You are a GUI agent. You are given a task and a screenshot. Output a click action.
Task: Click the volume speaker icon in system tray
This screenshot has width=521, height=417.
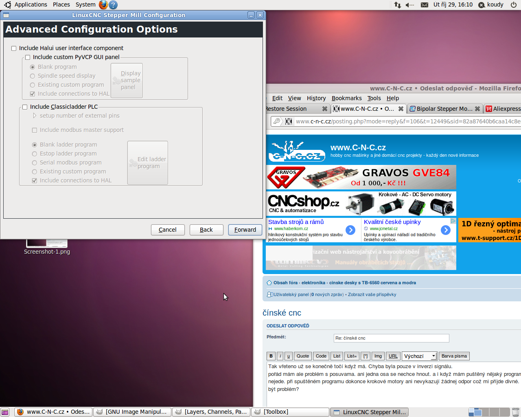point(409,5)
